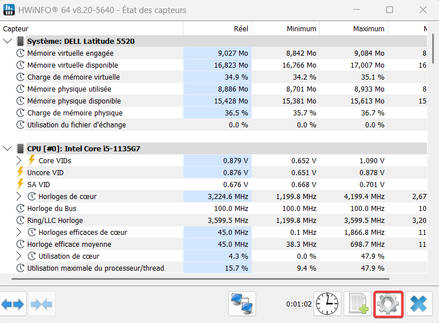This screenshot has width=439, height=323.
Task: Expand the Horloges efficaces de cœur row
Action: click(19, 232)
